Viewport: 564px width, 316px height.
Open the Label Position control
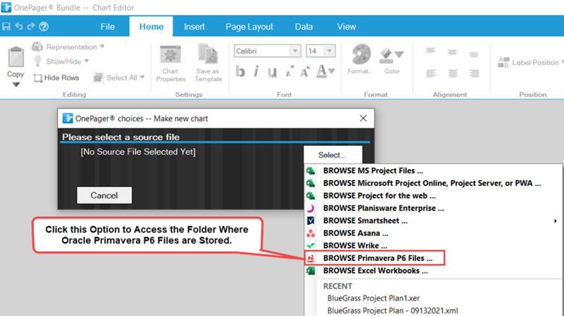click(530, 63)
